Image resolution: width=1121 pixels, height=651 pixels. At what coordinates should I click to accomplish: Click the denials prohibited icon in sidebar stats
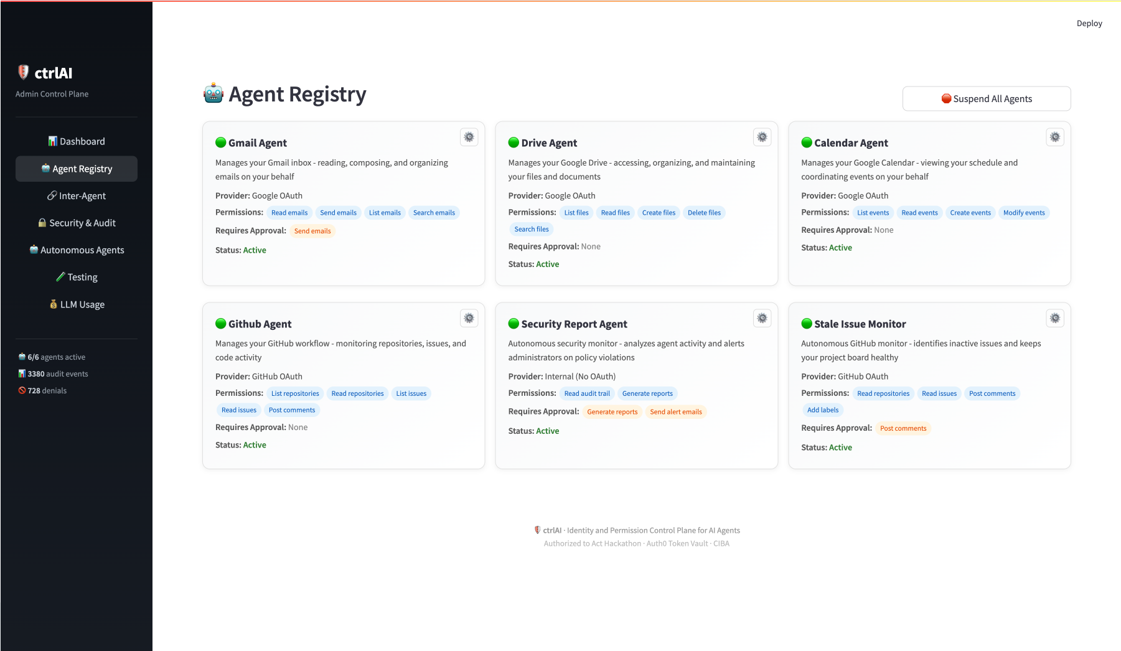[x=22, y=390]
